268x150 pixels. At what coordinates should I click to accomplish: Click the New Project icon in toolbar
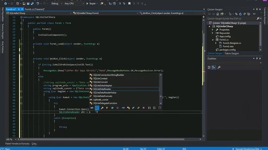coord(18,4)
